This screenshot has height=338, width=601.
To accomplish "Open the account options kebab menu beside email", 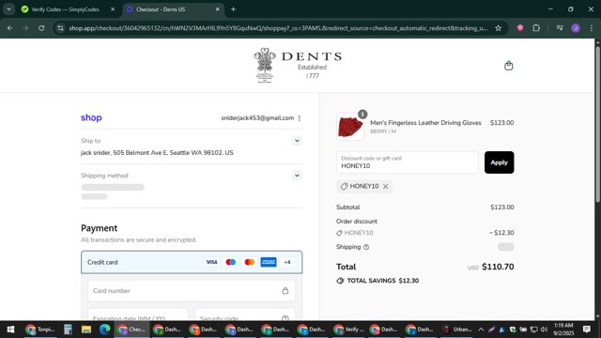I will click(x=300, y=118).
